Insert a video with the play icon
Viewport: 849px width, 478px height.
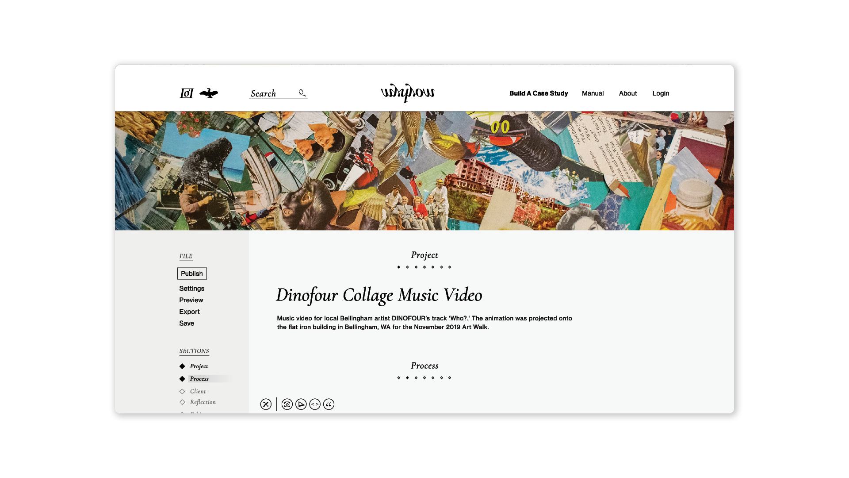pyautogui.click(x=301, y=404)
